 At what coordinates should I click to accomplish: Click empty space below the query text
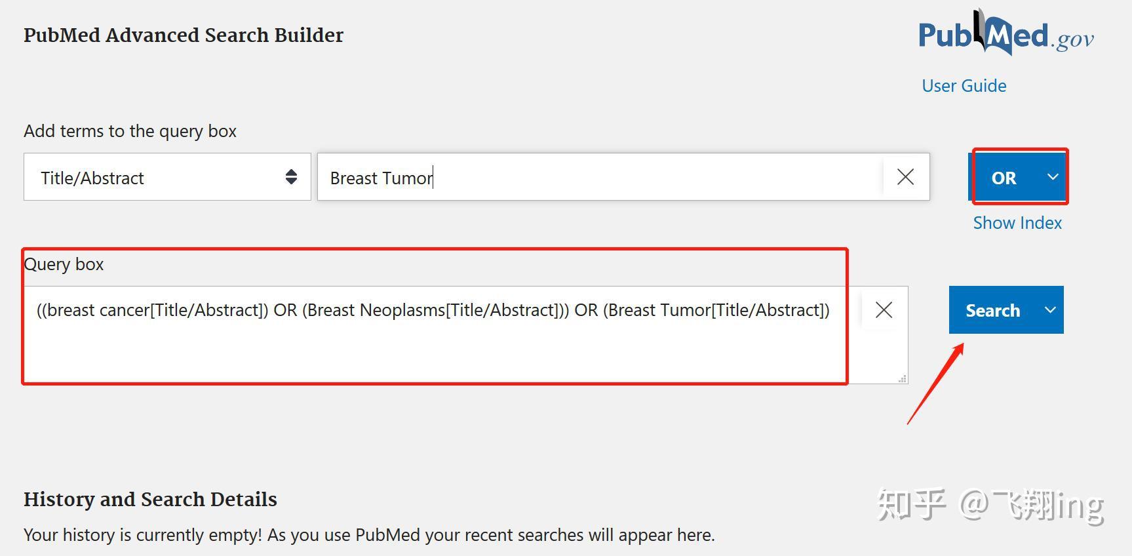pyautogui.click(x=433, y=354)
